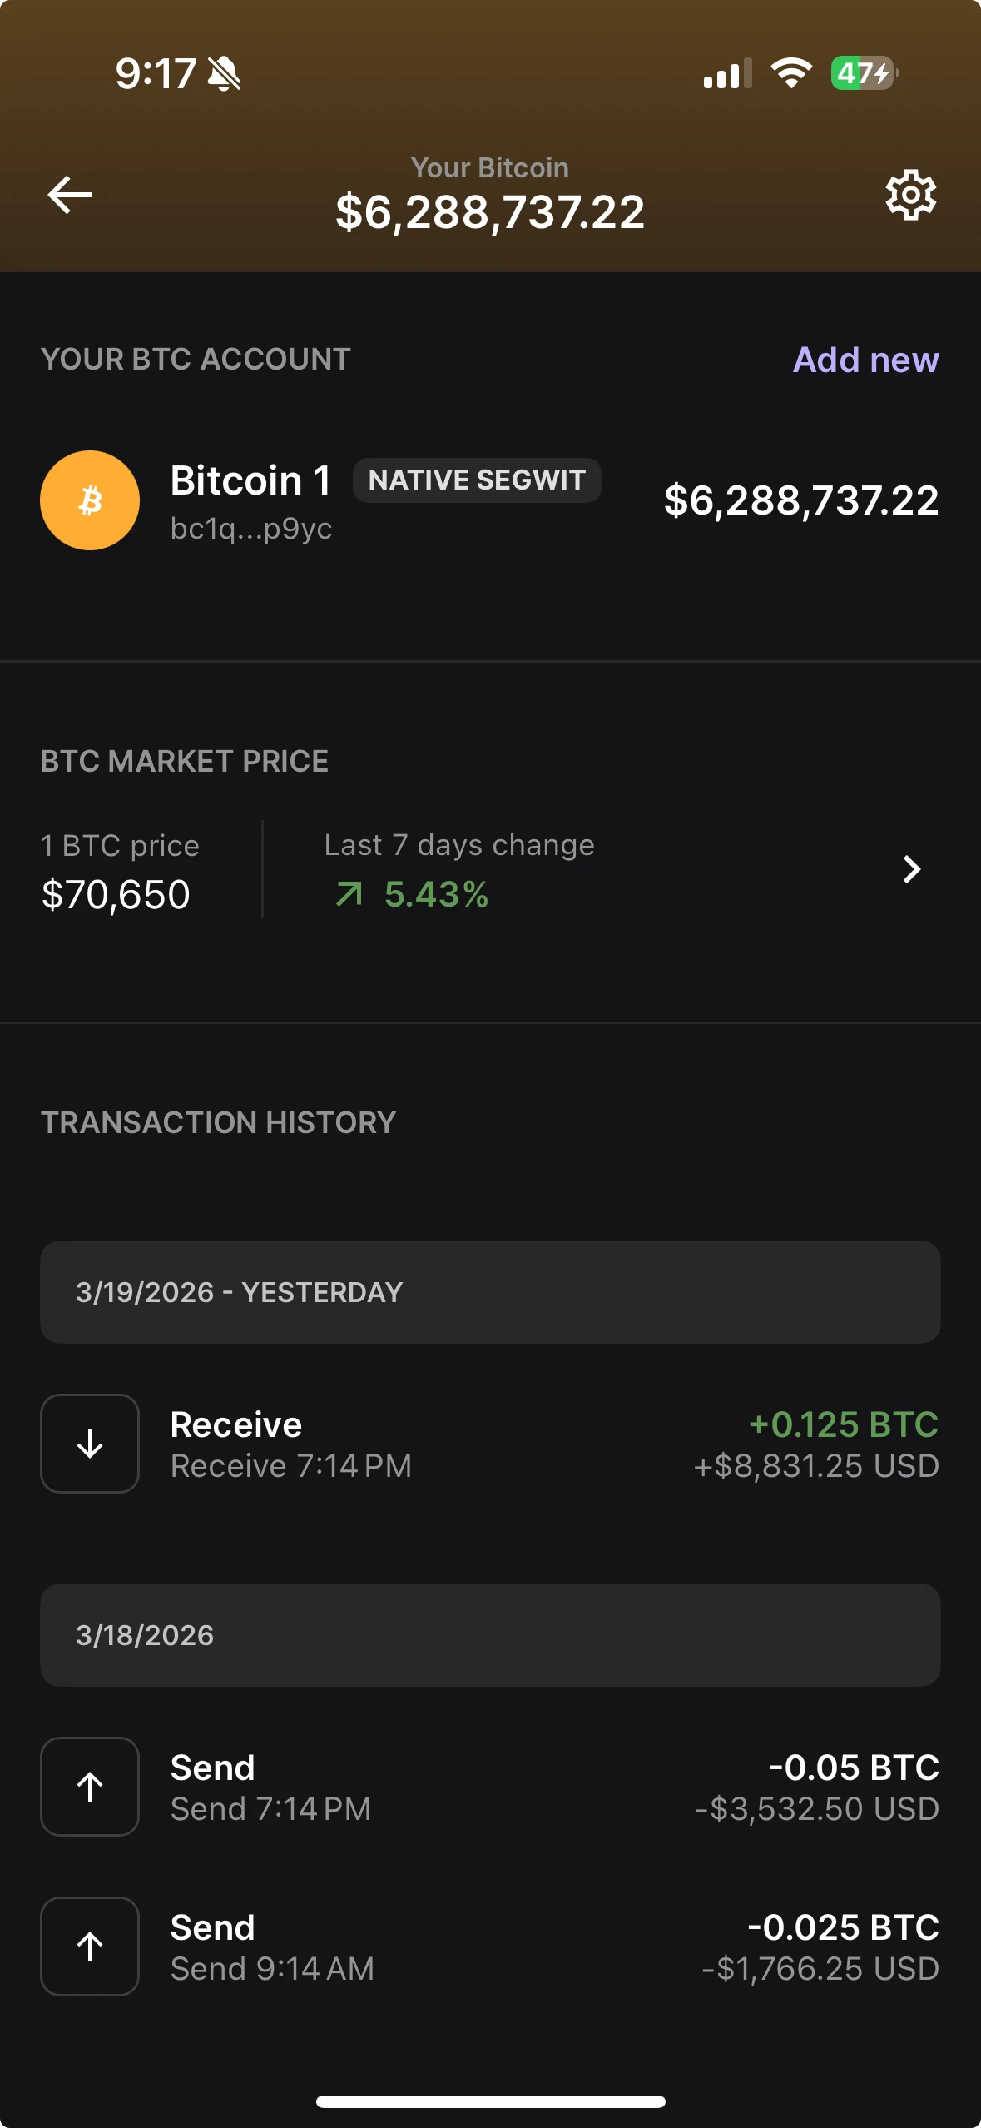Tap the NATIVE SEGWIT badge

coord(477,480)
